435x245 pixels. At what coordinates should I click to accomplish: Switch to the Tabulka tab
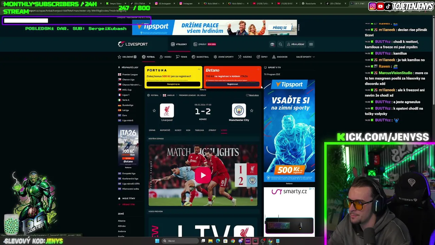click(x=199, y=130)
